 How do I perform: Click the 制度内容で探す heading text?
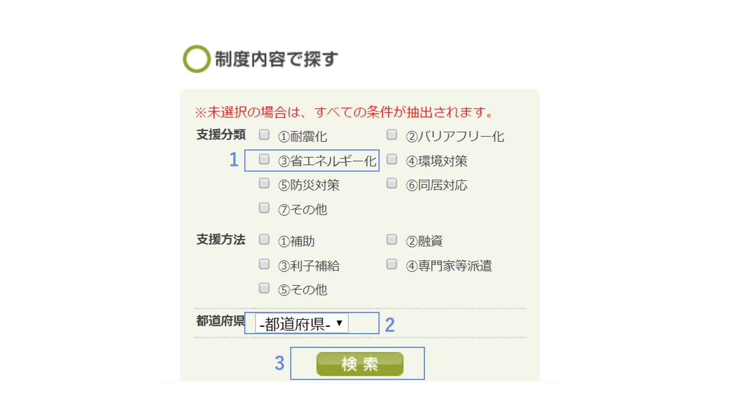click(276, 59)
